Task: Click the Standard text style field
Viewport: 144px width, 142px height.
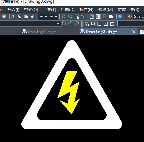Action: pyautogui.click(x=139, y=17)
